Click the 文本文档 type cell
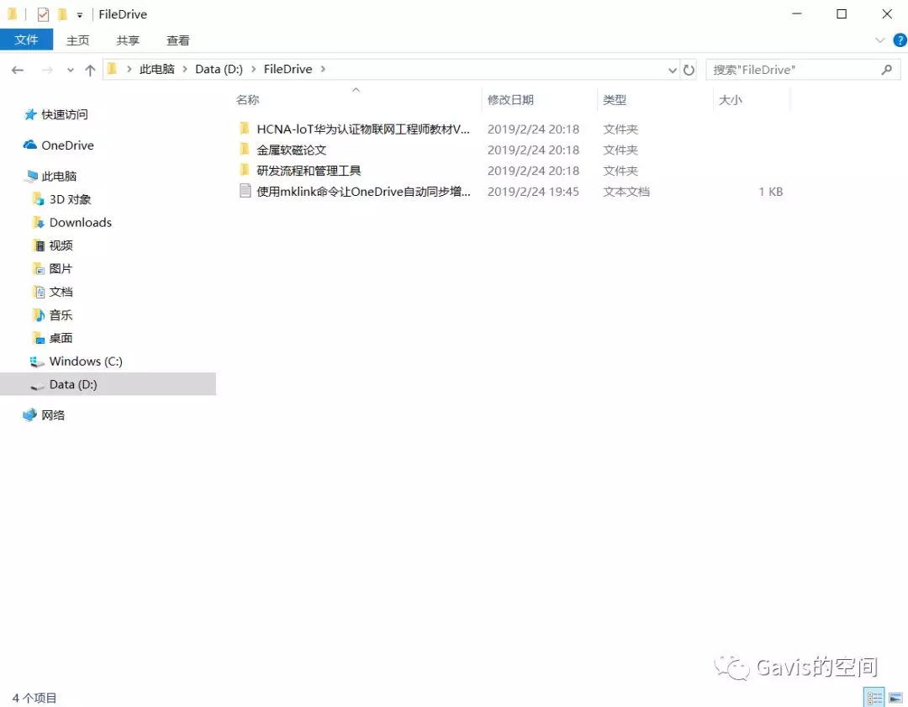 tap(626, 192)
